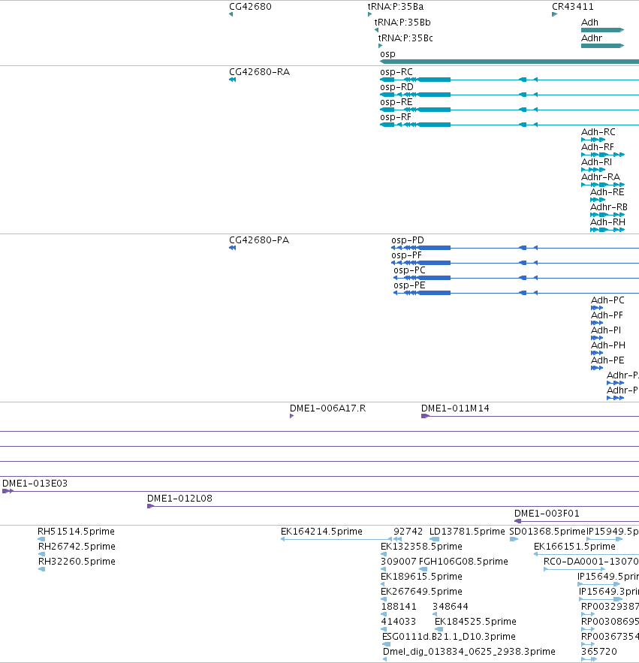Click the CG42680 gene label
Screen dimensions: 639x663
pyautogui.click(x=250, y=7)
